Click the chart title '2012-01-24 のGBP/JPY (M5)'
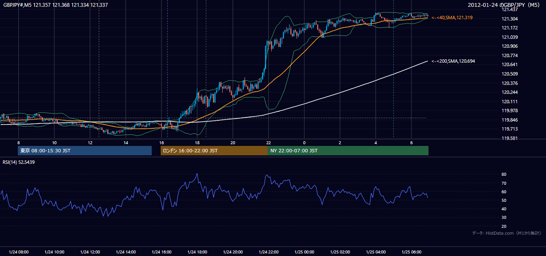546x256 pixels. point(504,5)
